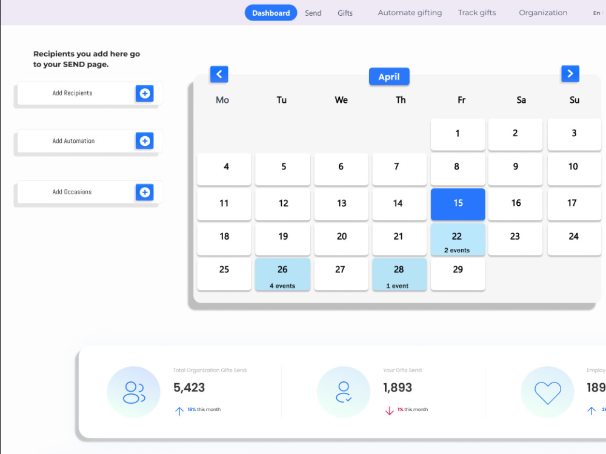Click up arrow by 16% this month

tap(179, 411)
